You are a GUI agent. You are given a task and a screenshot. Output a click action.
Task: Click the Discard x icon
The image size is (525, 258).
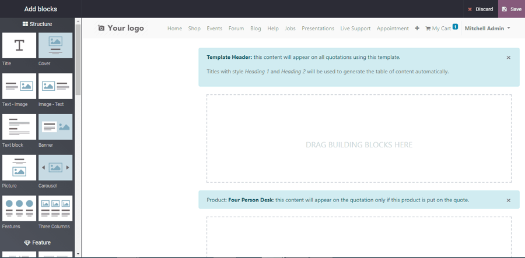(x=470, y=9)
